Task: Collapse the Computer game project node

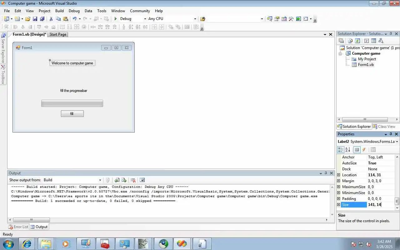Action: 341,54
